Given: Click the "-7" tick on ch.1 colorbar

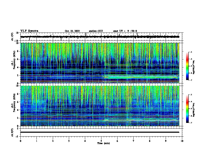Looking at the screenshot, I should coord(191,80).
